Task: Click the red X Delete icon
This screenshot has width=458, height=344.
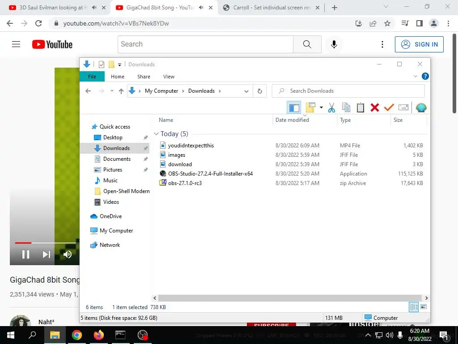Action: click(x=374, y=107)
